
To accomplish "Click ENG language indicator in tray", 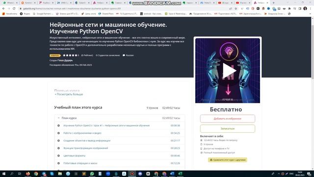I will [x=291, y=174].
